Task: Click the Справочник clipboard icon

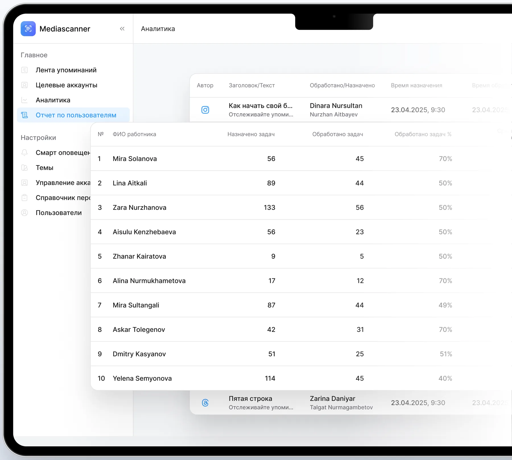Action: [24, 198]
